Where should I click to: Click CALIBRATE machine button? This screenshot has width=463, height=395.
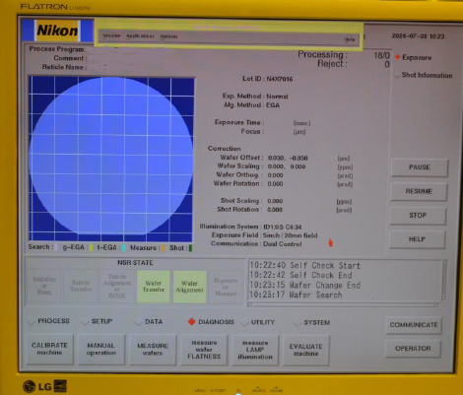(49, 349)
